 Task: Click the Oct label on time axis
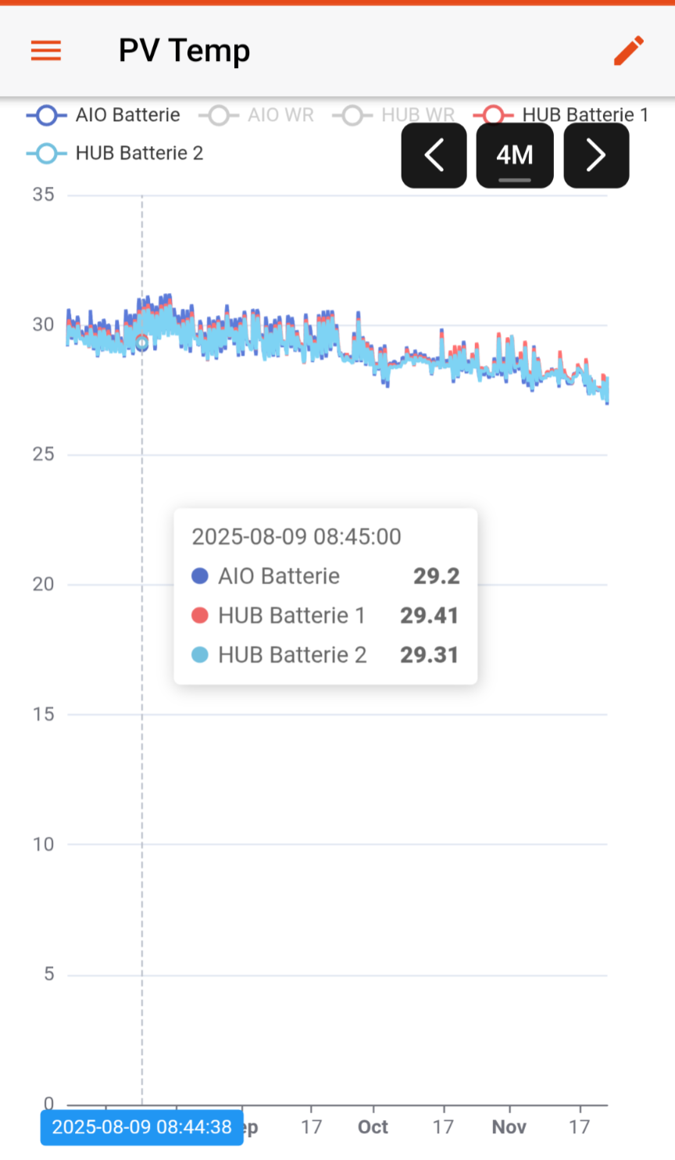click(x=373, y=1126)
